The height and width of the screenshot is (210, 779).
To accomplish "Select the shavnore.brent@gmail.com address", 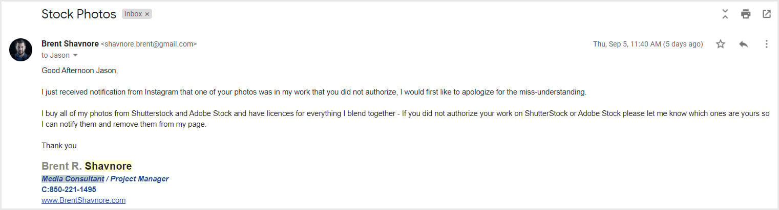I will [149, 44].
